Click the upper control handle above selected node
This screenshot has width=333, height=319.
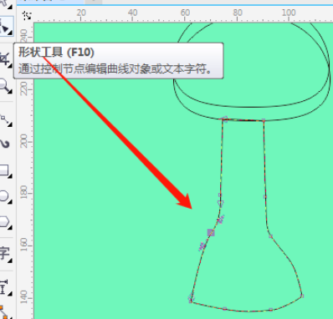(221, 219)
